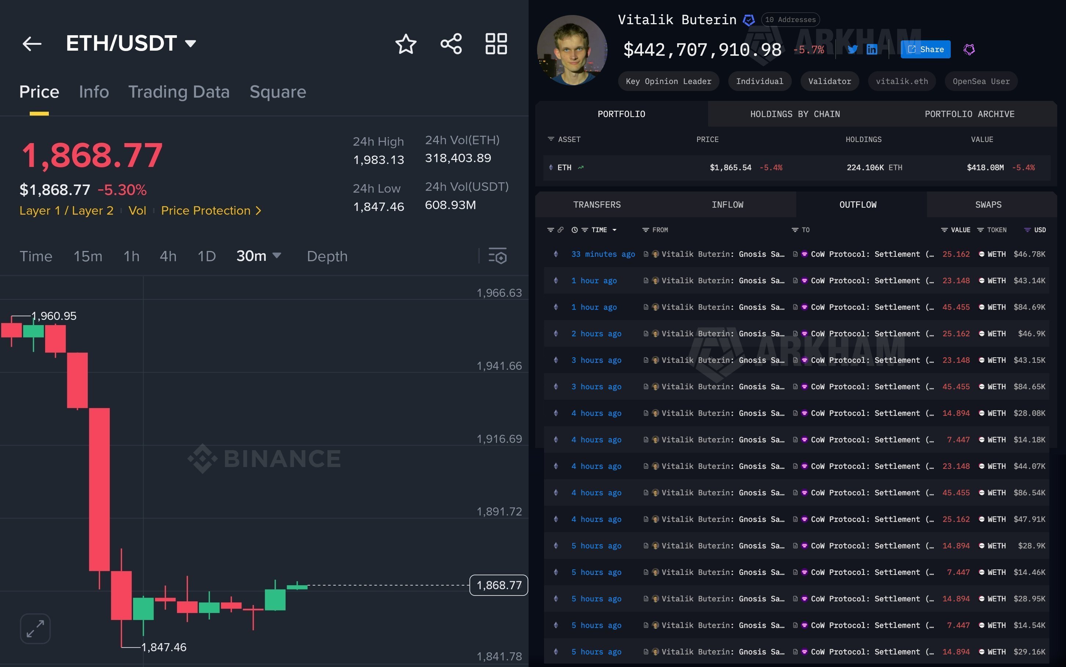Open the FROM column filter
The height and width of the screenshot is (667, 1066).
pyautogui.click(x=646, y=230)
